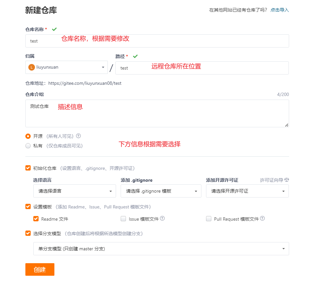The height and width of the screenshot is (281, 330).
Task: Uncheck the 设置模板 checkbox
Action: point(28,206)
